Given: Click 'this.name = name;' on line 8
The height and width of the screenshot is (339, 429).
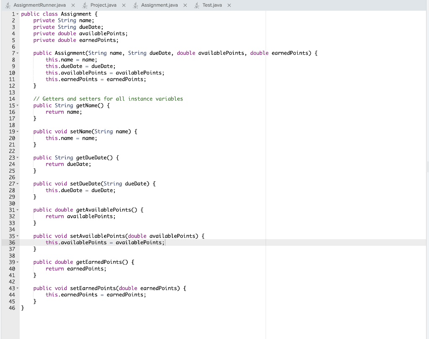Looking at the screenshot, I should pyautogui.click(x=71, y=60).
